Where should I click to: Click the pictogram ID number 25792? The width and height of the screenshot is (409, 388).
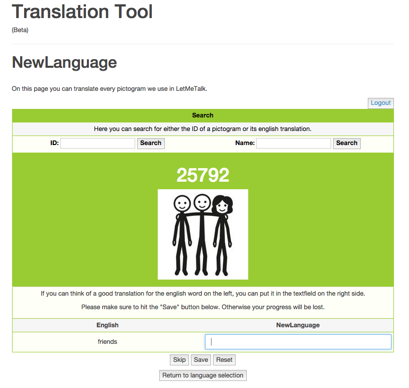[x=202, y=175]
